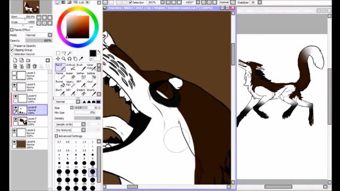Expand the Advanced Settings section

click(56, 136)
